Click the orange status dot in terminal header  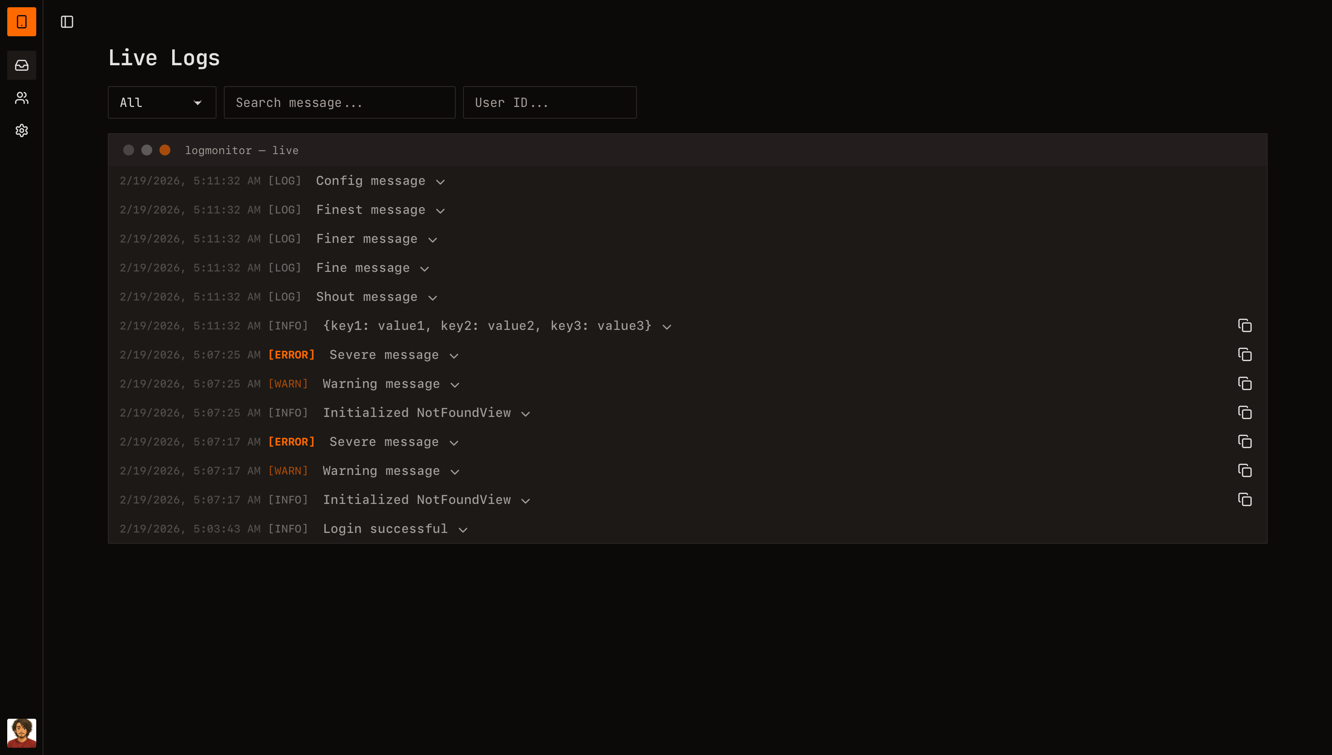165,150
